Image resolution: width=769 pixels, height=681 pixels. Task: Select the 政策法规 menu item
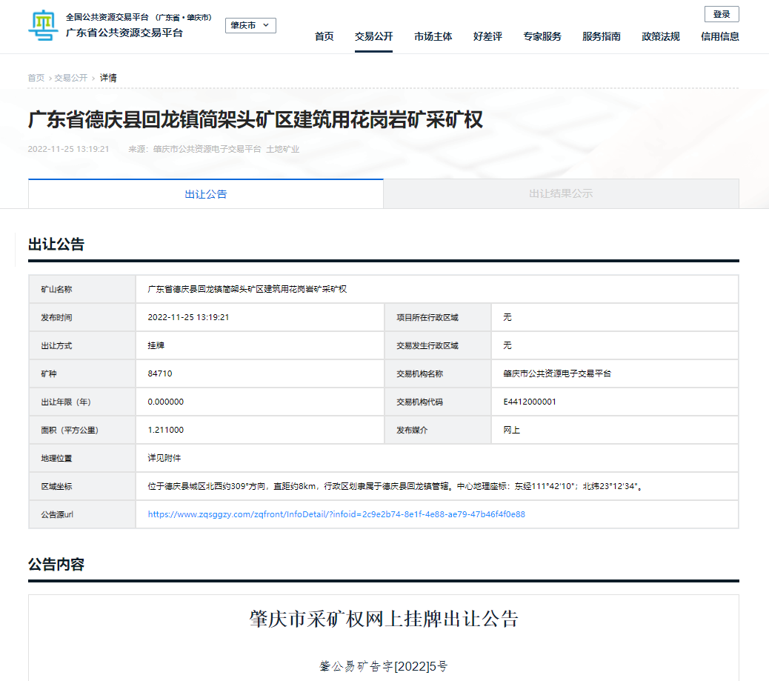[x=660, y=36]
